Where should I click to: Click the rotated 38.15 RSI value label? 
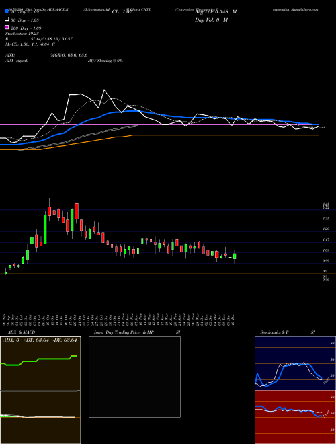point(327,414)
